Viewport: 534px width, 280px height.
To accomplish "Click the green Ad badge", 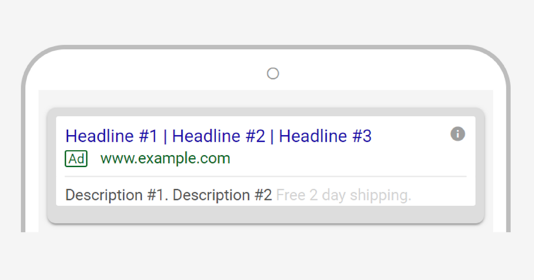I will [x=76, y=159].
